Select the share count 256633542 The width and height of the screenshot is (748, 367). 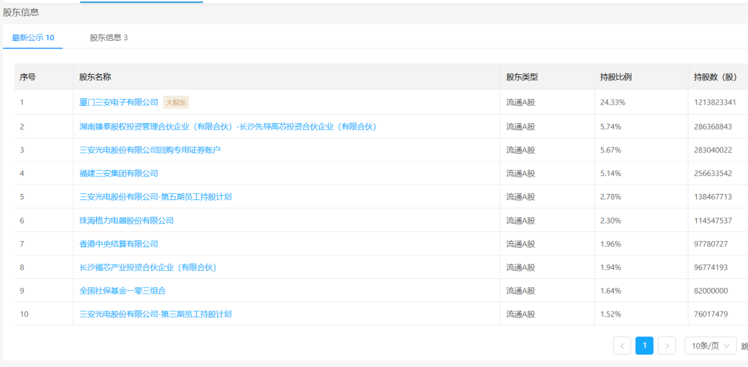click(713, 173)
